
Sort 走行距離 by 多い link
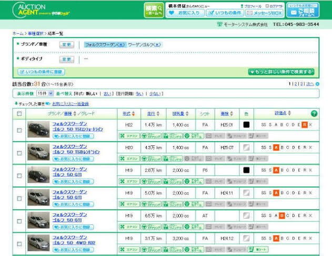[139, 94]
